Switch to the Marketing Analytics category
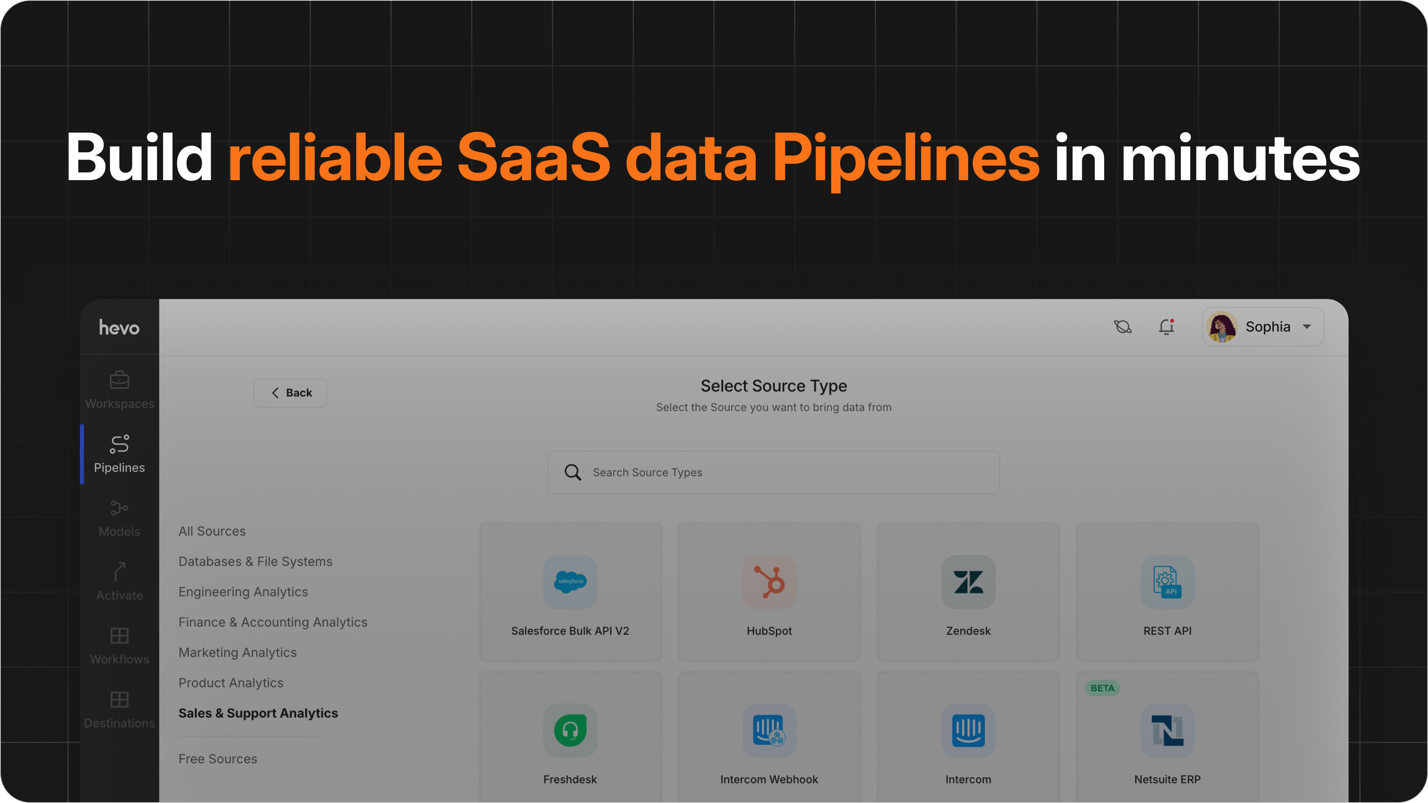Screen dimensions: 1428x803 tap(237, 652)
